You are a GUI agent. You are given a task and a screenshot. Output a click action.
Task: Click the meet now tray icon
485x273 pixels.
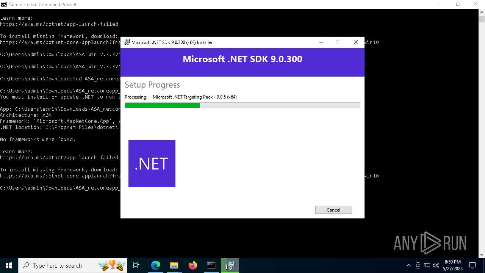[x=418, y=265]
